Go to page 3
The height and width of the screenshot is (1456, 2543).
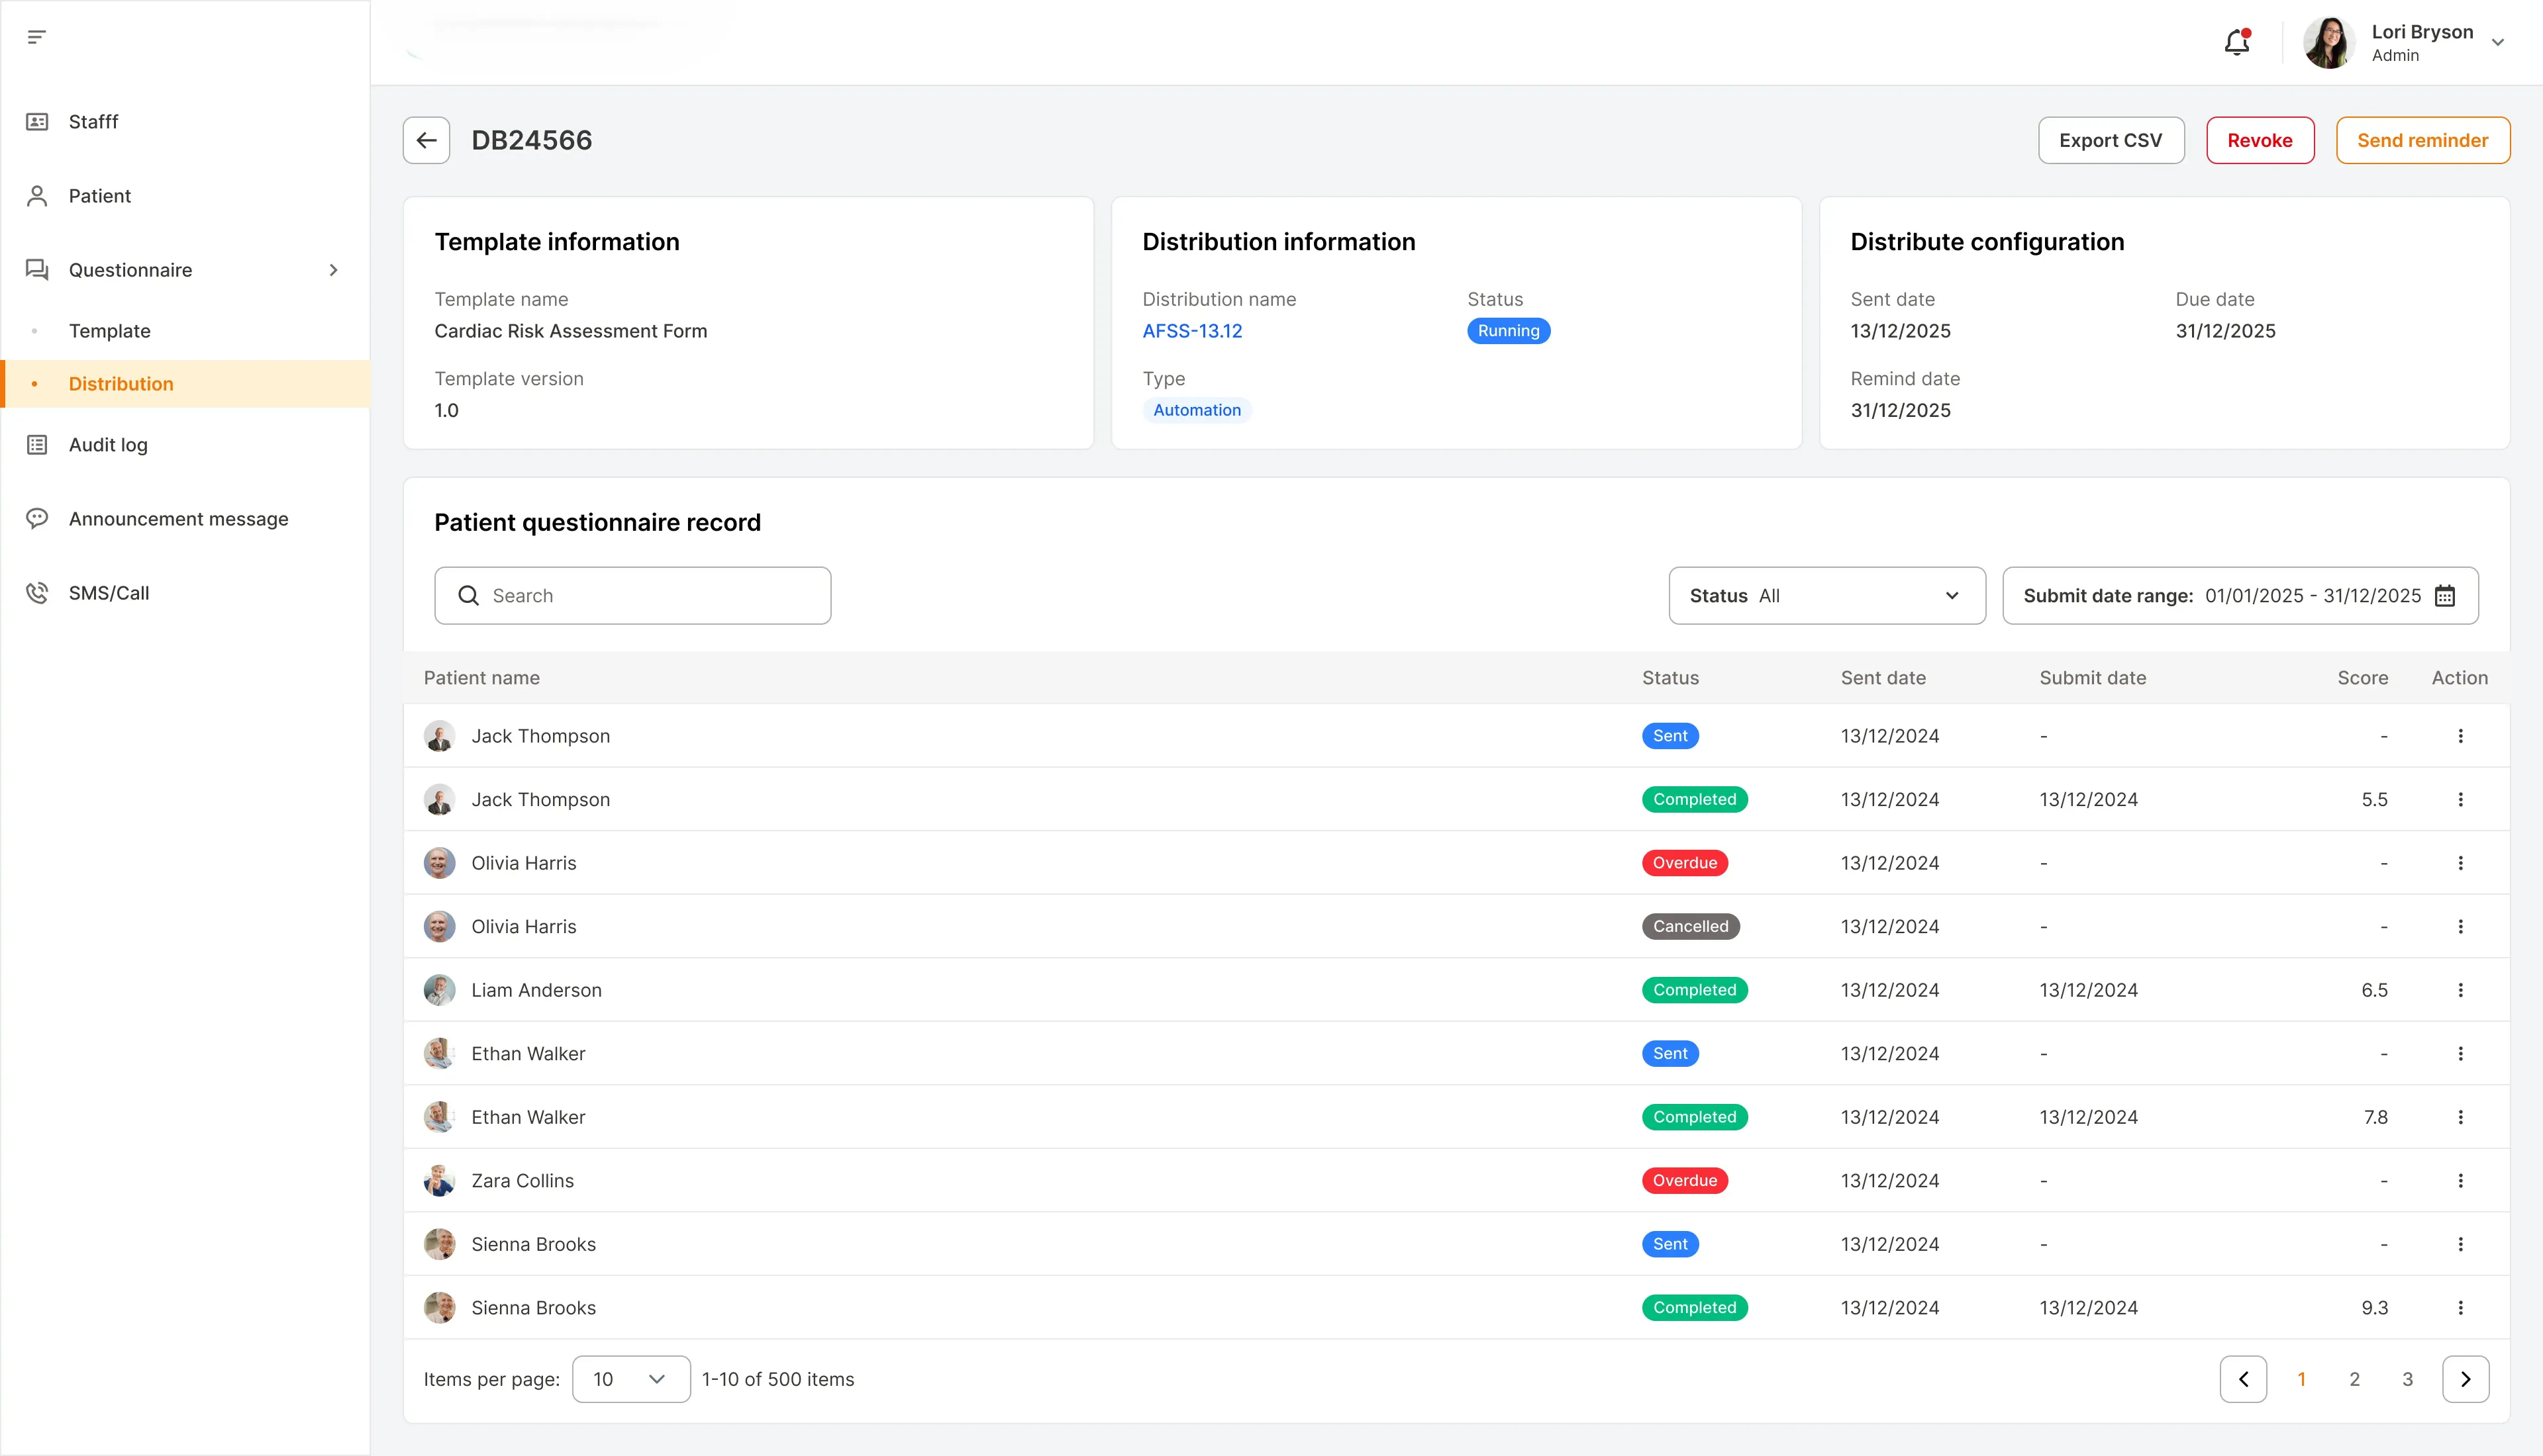pos(2407,1379)
